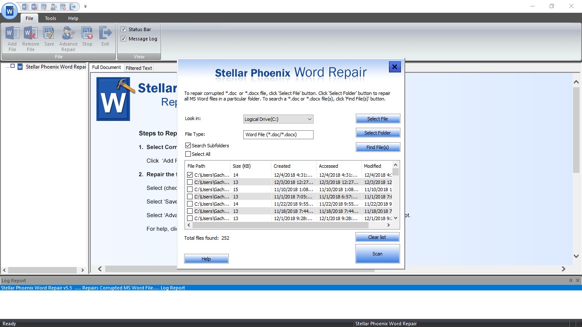
Task: Open the Help ribbon tab
Action: 73,18
